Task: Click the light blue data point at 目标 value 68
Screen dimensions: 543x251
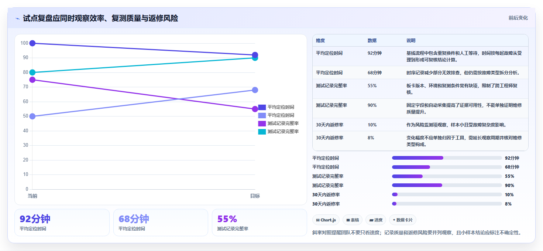Action: (x=255, y=90)
